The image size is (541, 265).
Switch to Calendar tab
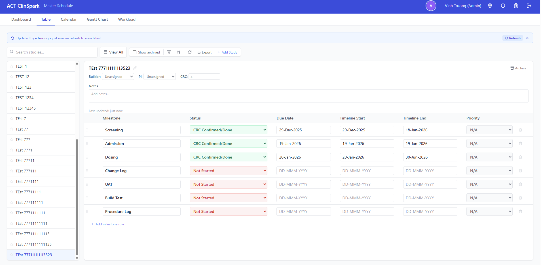(x=69, y=19)
